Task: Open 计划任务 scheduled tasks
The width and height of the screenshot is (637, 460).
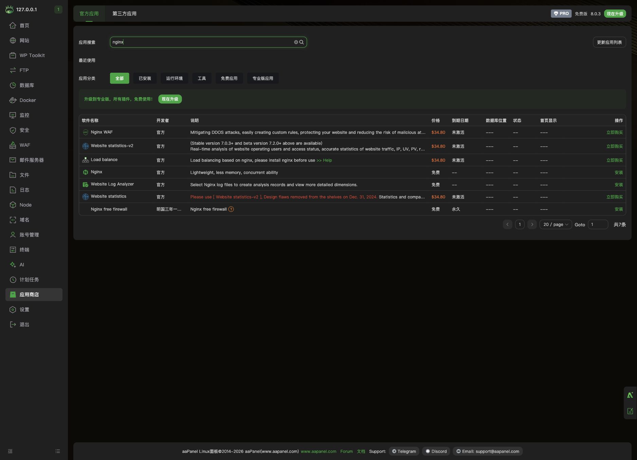Action: point(34,280)
